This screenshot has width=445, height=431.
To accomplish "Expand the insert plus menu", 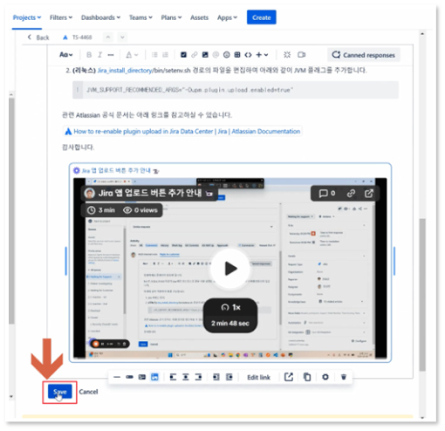I will (262, 55).
